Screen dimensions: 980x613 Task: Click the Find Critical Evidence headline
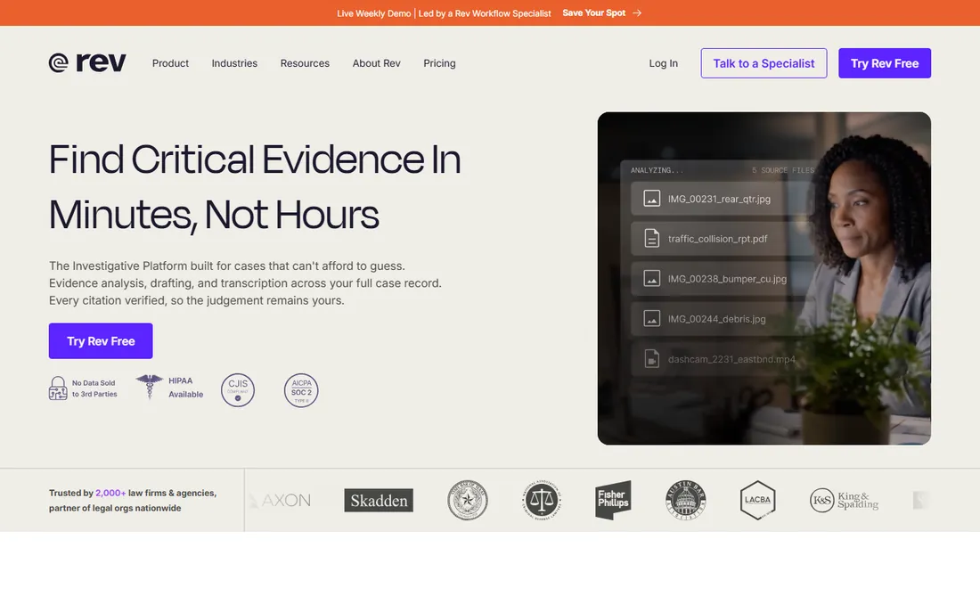(255, 187)
